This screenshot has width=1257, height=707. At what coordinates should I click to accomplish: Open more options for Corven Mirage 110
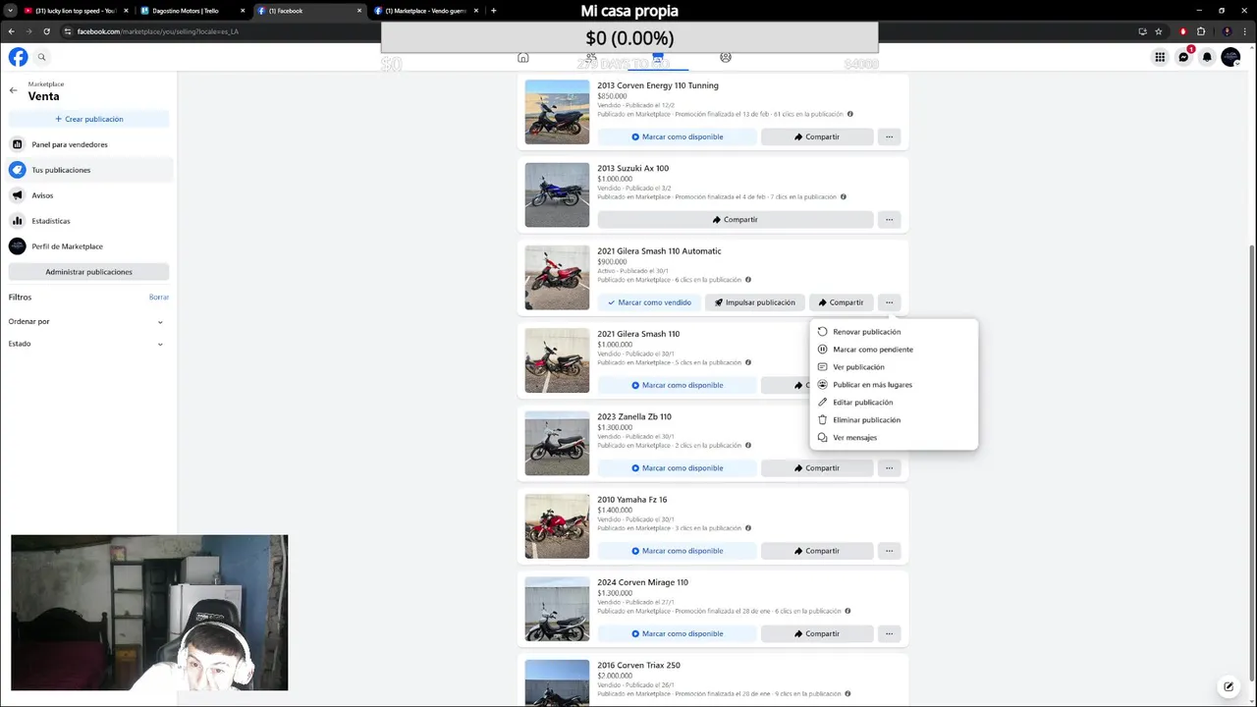tap(889, 633)
